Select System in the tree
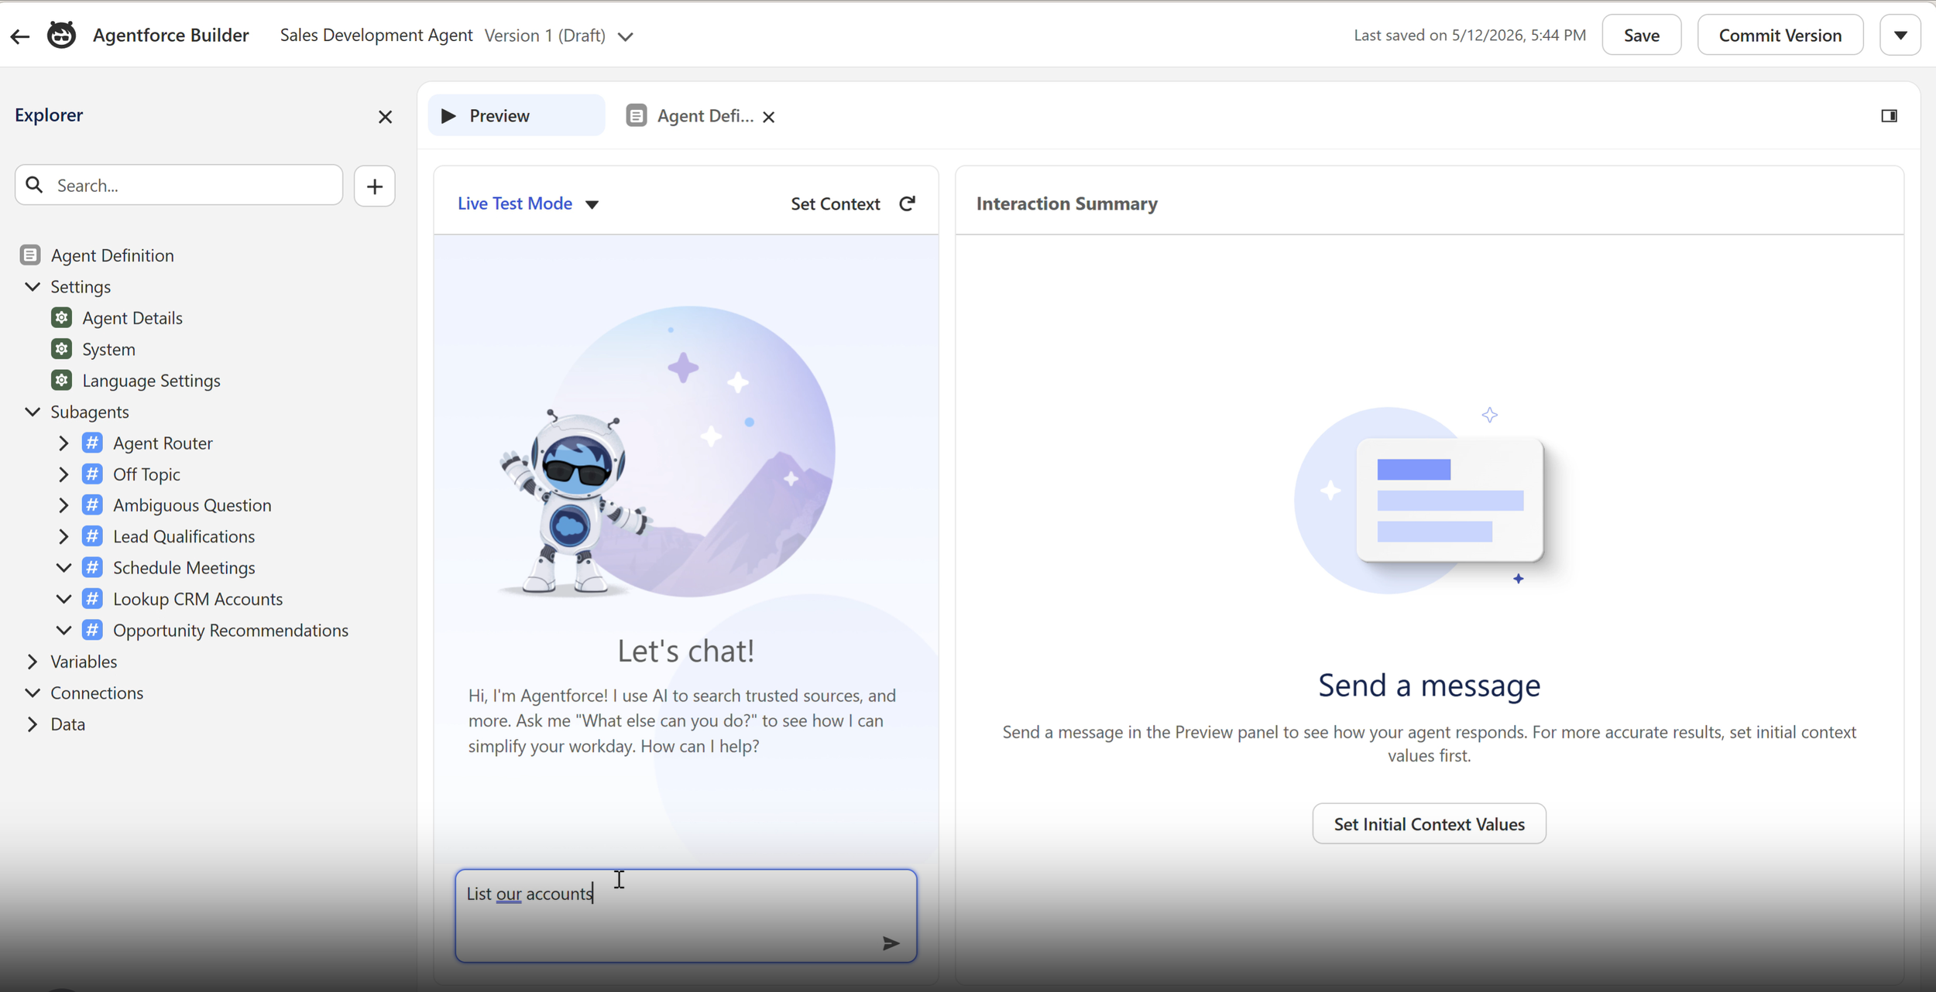Viewport: 1936px width, 992px height. [x=108, y=349]
